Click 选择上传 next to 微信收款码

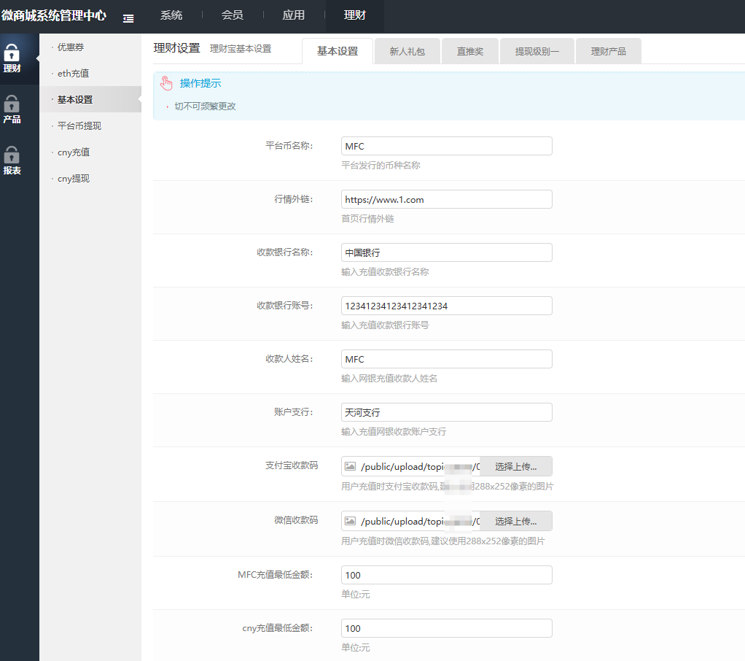tap(515, 520)
